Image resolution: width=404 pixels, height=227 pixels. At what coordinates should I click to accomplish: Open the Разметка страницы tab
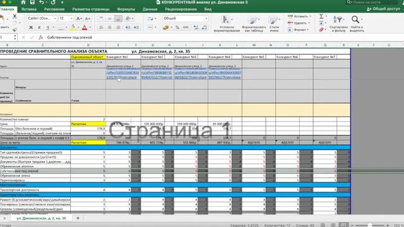coord(91,9)
